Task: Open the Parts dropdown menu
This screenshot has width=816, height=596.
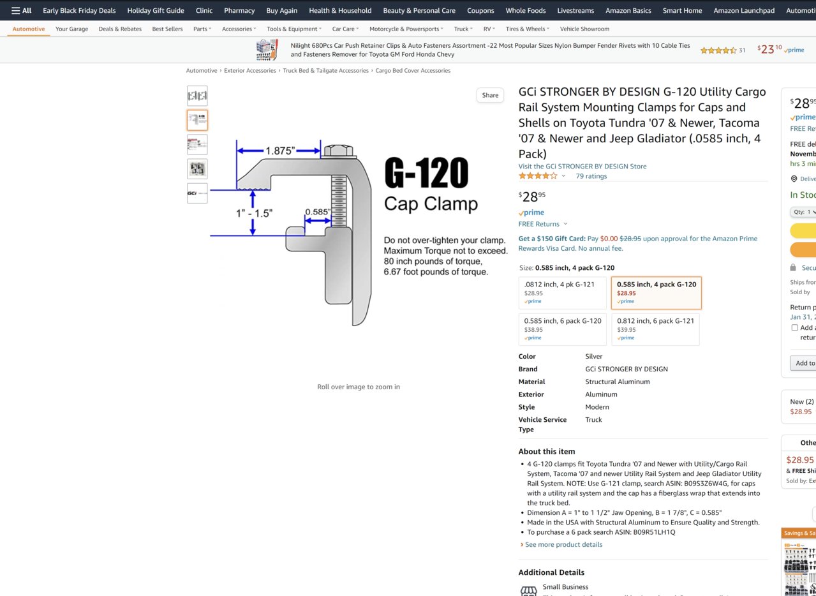Action: click(x=202, y=29)
